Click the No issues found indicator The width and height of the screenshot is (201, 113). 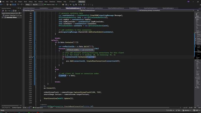[x=38, y=108]
